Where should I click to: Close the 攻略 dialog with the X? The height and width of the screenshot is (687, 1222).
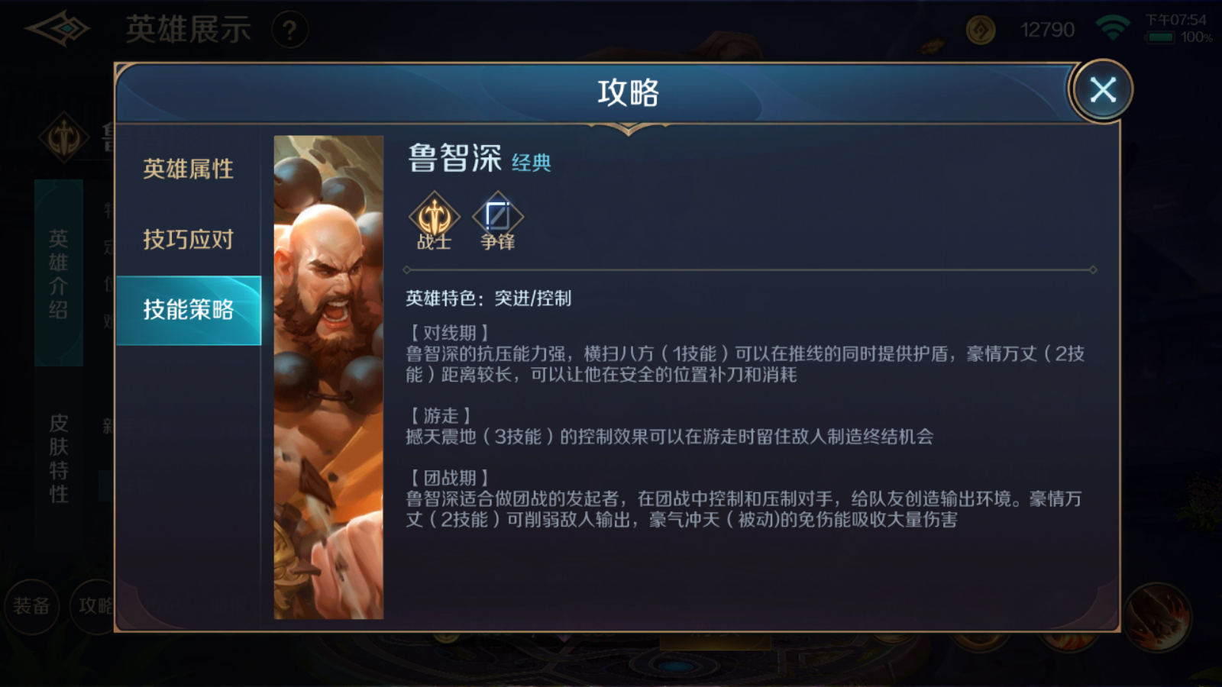click(x=1102, y=90)
